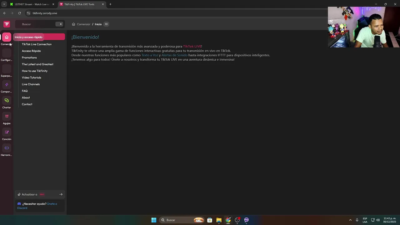
Task: Click the Discord icon in help box
Action: pyautogui.click(x=19, y=204)
